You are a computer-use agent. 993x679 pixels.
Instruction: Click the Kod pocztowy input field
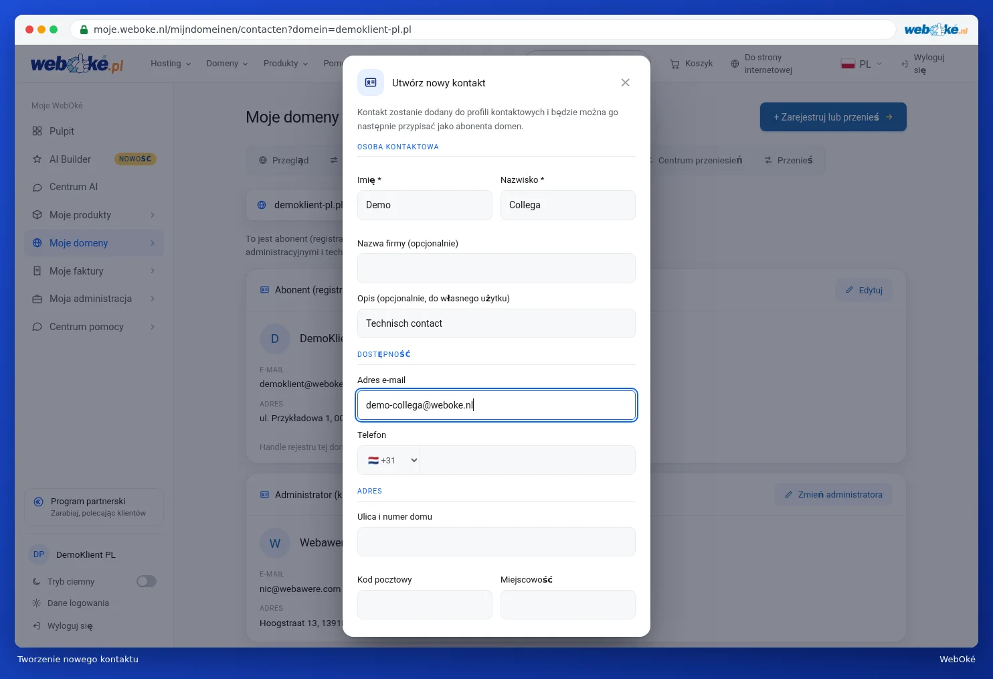(425, 605)
